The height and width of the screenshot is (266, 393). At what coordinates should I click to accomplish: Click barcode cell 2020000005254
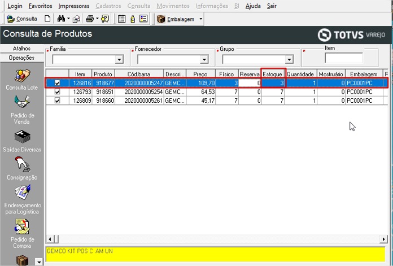pos(139,91)
